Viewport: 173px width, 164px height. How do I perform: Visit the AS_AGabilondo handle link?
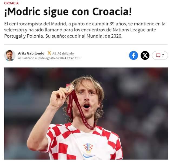(x=63, y=53)
